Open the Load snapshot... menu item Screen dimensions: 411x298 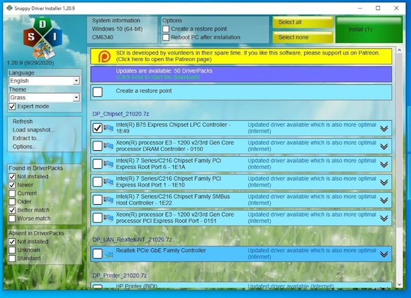pyautogui.click(x=33, y=130)
